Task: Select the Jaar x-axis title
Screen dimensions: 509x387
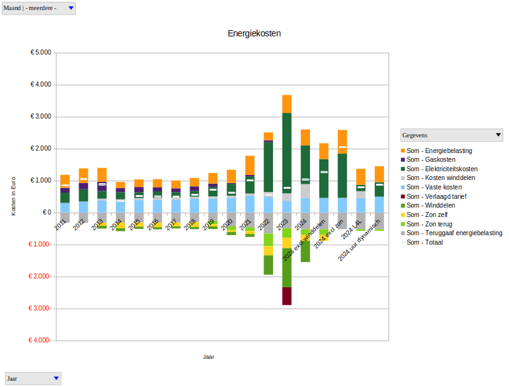Action: coord(208,357)
